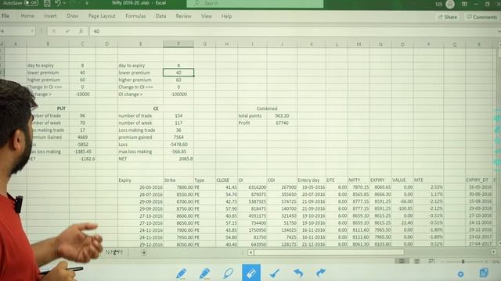This screenshot has height=281, width=501.
Task: Cancel the formula bar entry
Action: pos(54,31)
